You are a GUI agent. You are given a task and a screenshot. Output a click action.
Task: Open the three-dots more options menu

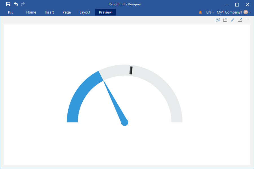247,20
